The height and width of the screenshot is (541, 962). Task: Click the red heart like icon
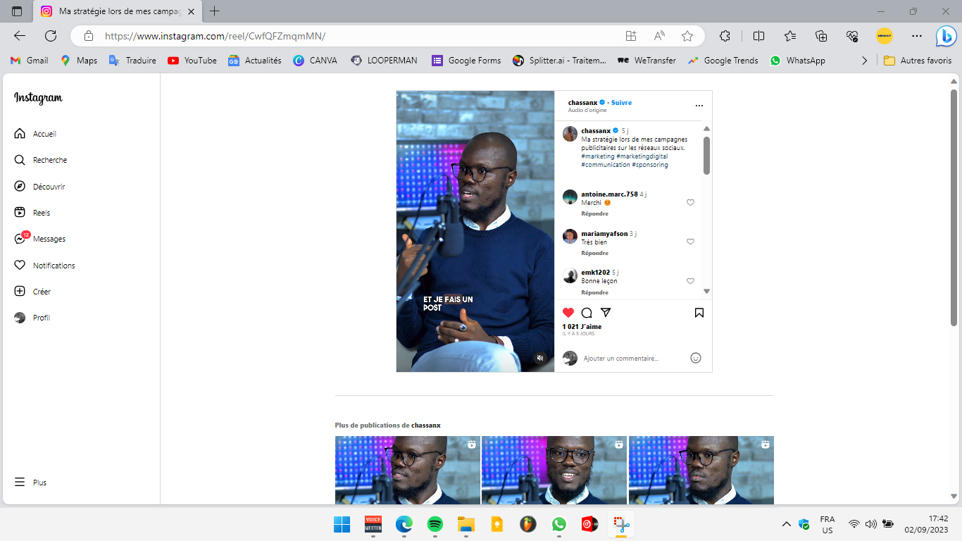tap(568, 313)
